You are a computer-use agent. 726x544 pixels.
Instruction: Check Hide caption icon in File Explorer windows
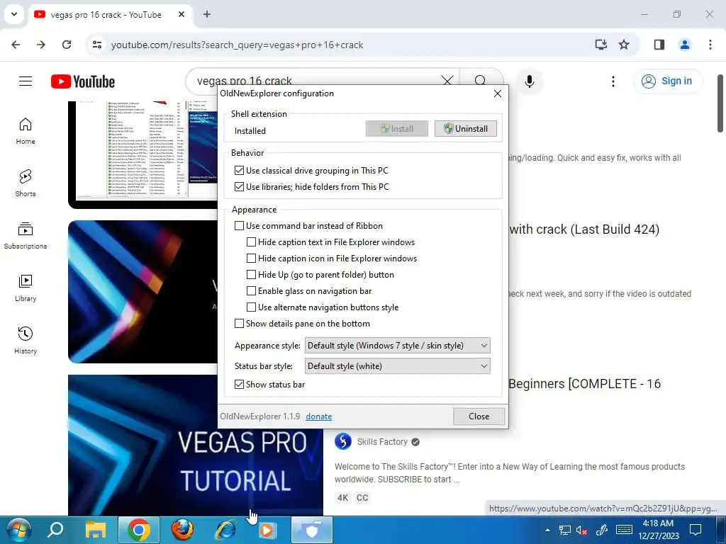tap(251, 258)
